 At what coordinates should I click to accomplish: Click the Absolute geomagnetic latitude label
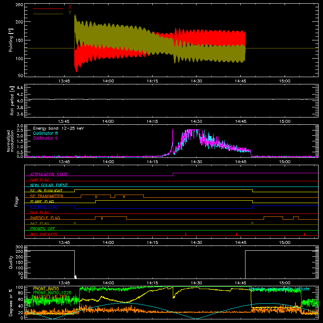(279, 289)
